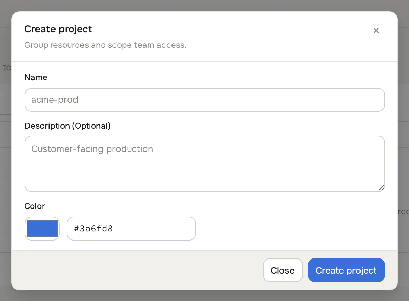
Task: Click the Name label
Action: click(x=36, y=77)
